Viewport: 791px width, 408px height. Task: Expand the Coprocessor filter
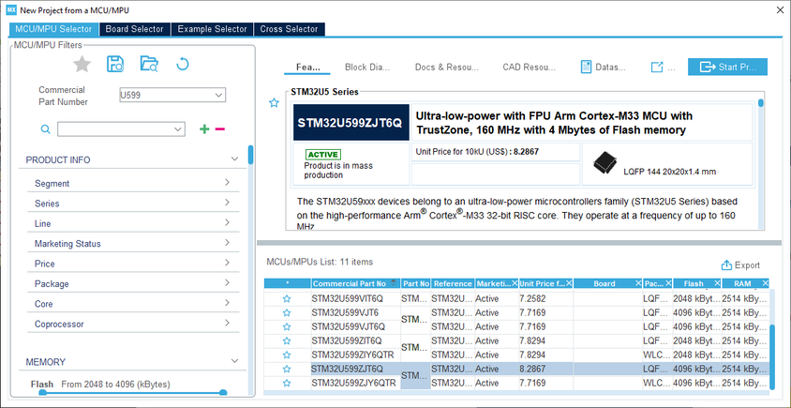click(x=227, y=324)
